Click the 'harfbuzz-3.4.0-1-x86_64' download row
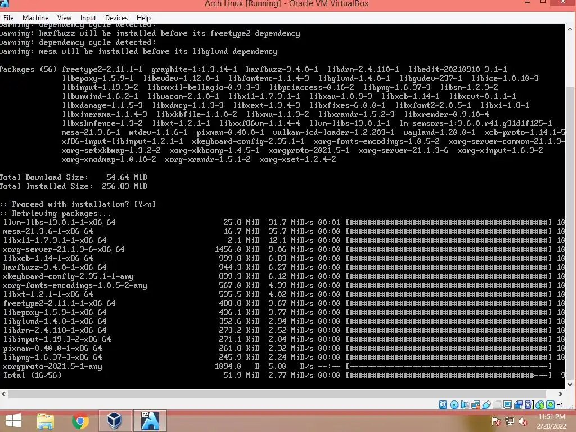This screenshot has width=576, height=432. pos(282,267)
